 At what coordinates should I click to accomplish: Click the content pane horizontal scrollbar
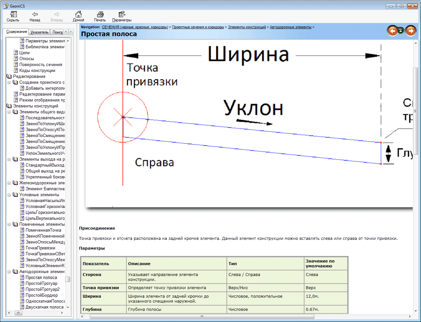[201, 317]
